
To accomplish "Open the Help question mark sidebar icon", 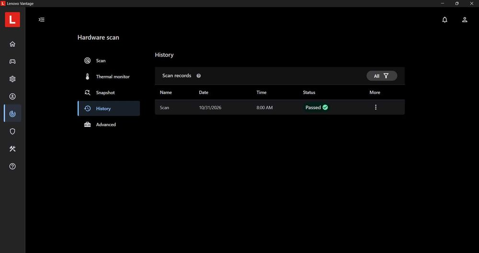I will (x=12, y=166).
